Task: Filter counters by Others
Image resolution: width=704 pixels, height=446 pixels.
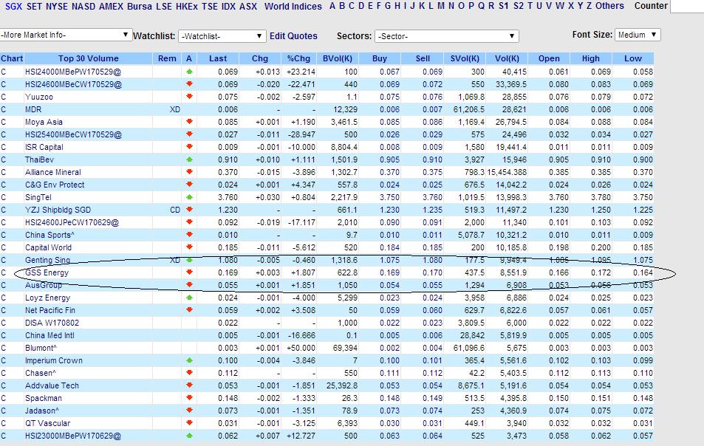Action: (x=609, y=7)
